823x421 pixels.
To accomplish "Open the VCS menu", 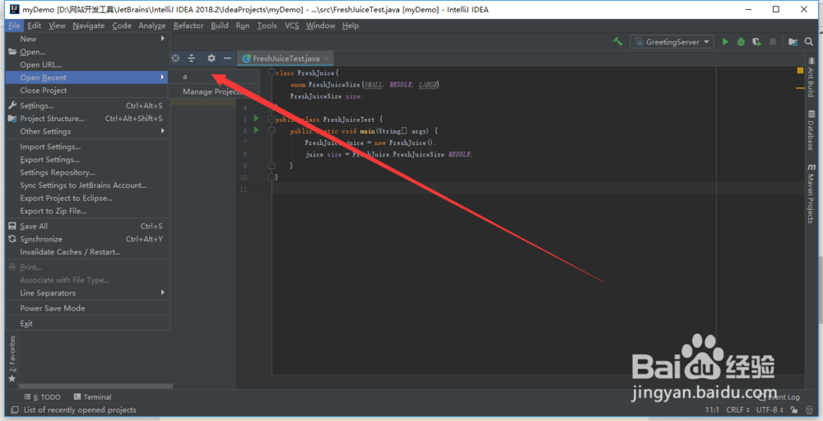I will point(291,26).
